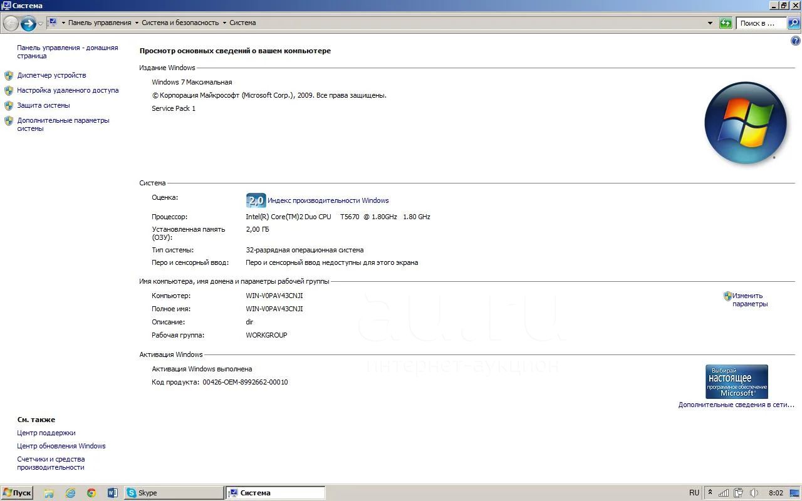Open Система и безопасность breadcrumb
This screenshot has height=501, width=802.
pos(180,23)
